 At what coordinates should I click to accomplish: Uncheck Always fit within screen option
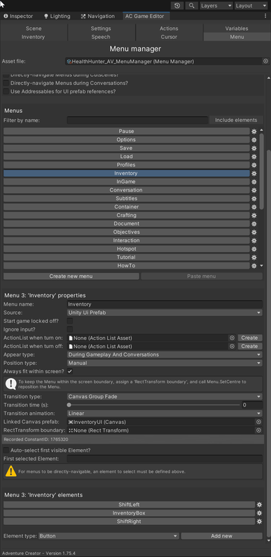click(x=70, y=371)
